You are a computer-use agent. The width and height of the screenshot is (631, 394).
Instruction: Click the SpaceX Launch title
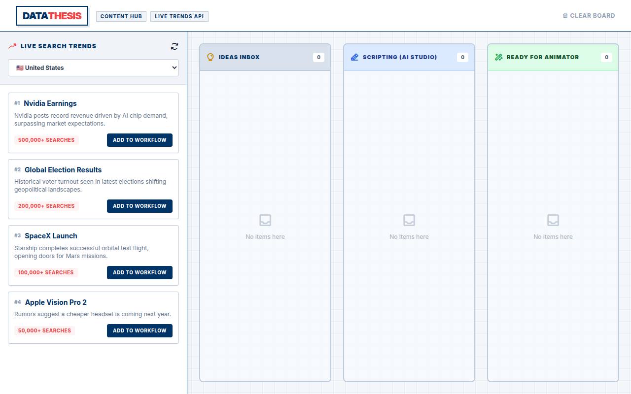tap(51, 236)
